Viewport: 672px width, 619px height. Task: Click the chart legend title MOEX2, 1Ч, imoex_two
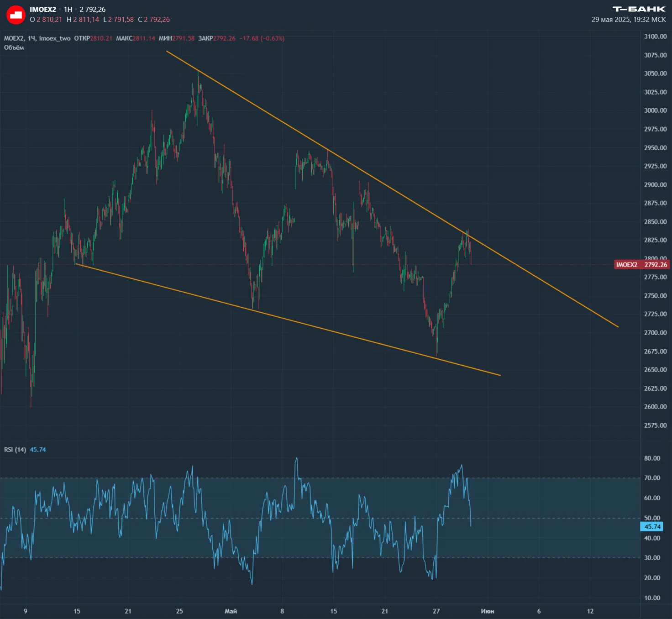(37, 38)
